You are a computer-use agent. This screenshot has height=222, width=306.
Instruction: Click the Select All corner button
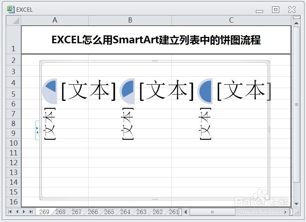(x=14, y=20)
